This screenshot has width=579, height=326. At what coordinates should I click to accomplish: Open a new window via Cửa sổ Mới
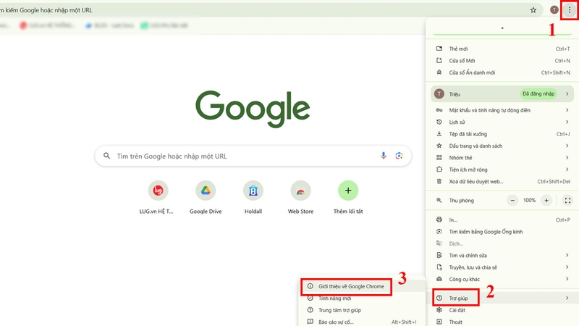point(502,61)
